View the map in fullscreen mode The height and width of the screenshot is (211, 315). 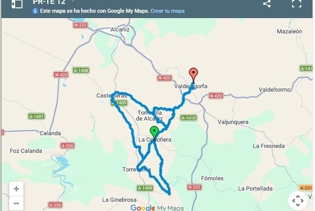click(297, 3)
